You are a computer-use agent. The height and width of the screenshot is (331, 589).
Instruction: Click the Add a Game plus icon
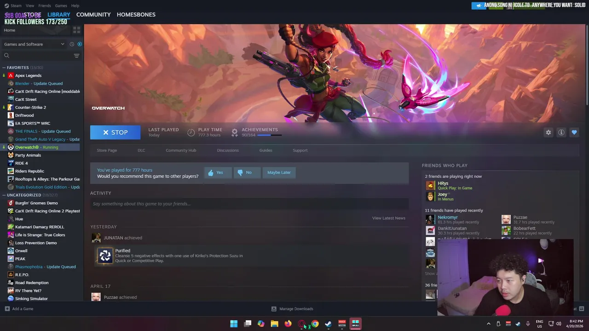(7, 309)
